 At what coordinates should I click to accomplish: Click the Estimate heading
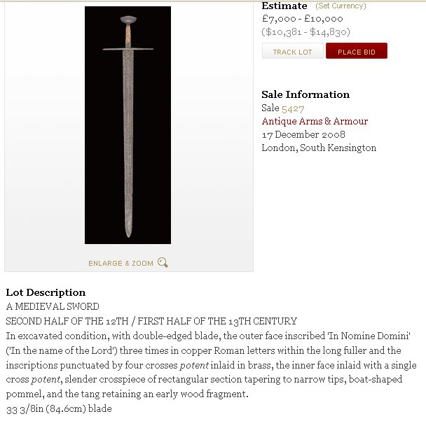(284, 6)
